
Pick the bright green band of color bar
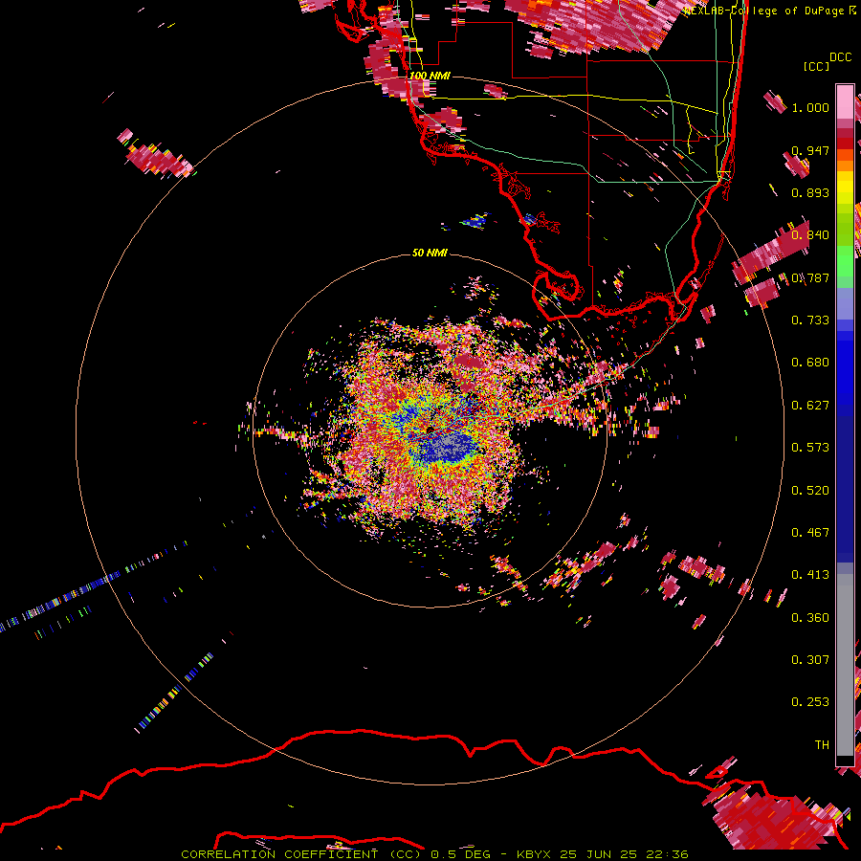coord(845,261)
